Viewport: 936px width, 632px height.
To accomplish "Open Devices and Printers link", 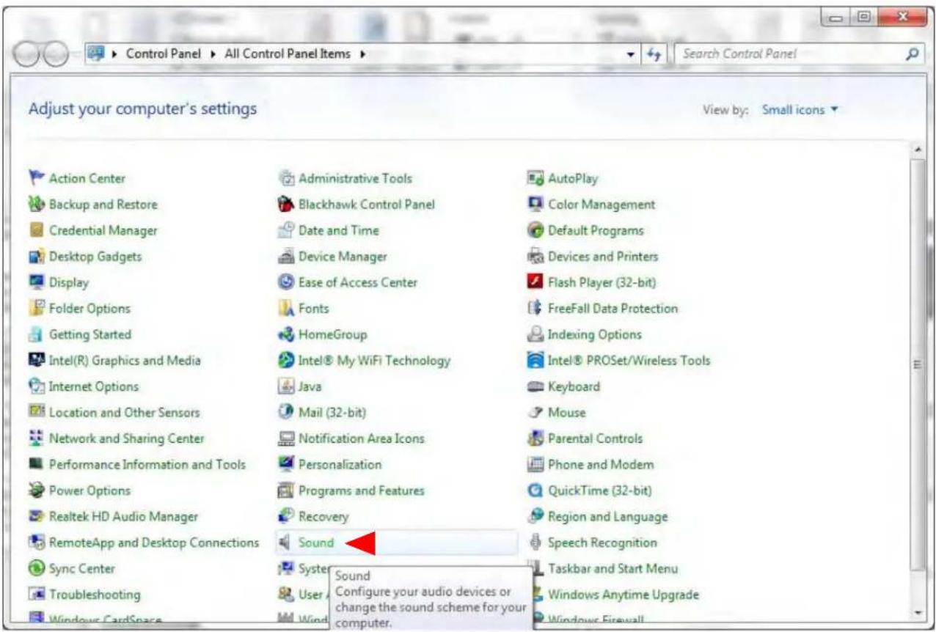I will (603, 257).
